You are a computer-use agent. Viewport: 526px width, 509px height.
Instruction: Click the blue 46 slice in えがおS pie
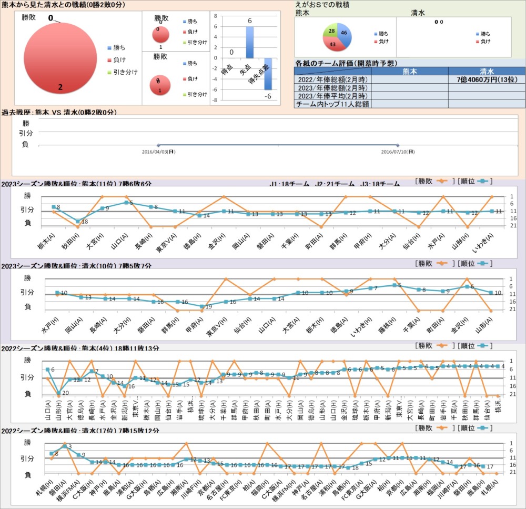(x=342, y=33)
